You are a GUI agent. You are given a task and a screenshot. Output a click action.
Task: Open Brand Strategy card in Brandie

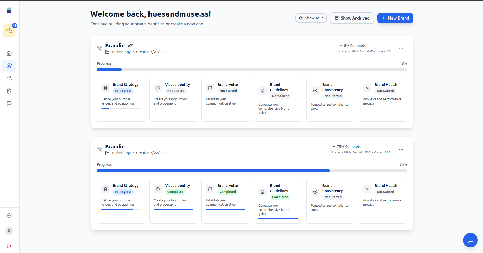(121, 201)
